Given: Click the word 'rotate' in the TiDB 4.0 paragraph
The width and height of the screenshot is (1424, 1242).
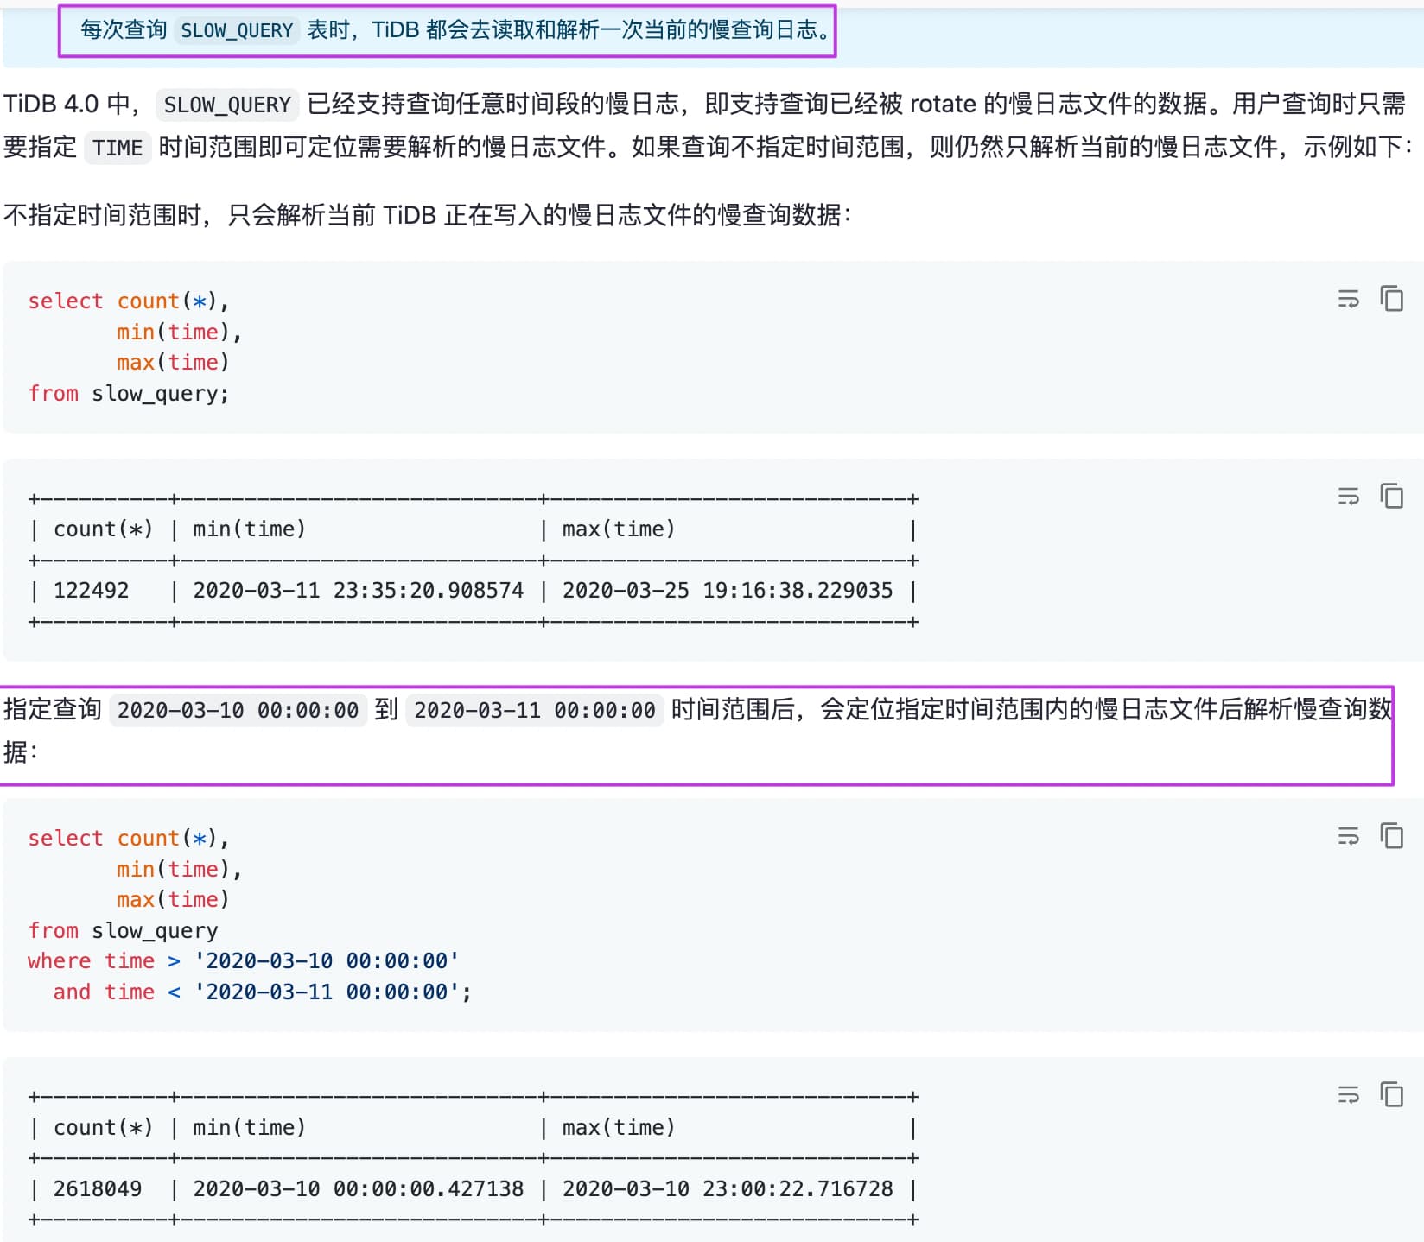Looking at the screenshot, I should point(943,105).
